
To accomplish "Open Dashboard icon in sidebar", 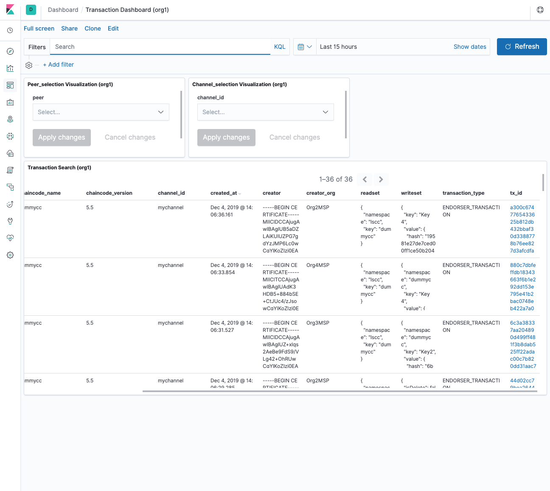I will coord(10,85).
